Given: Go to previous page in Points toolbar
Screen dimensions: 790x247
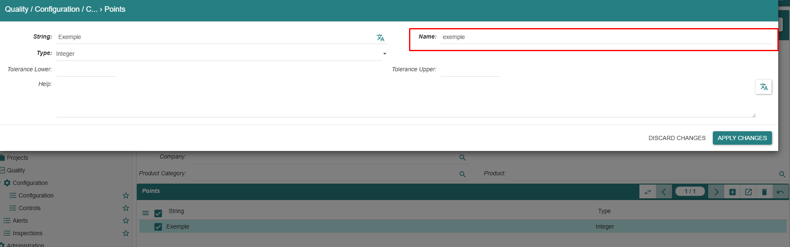Looking at the screenshot, I should click(664, 192).
